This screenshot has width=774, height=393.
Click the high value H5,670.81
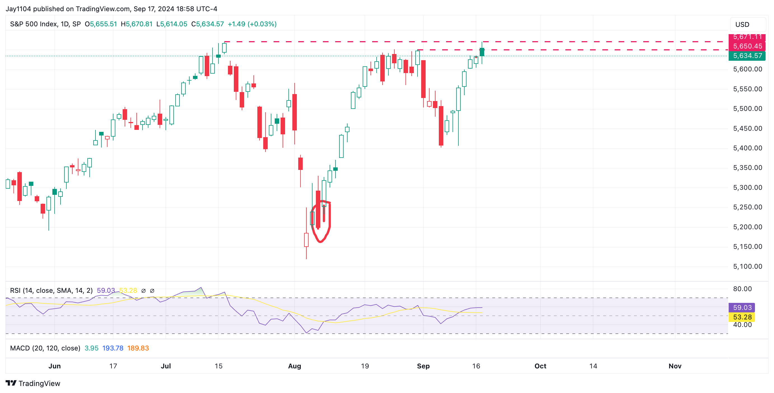click(x=136, y=24)
